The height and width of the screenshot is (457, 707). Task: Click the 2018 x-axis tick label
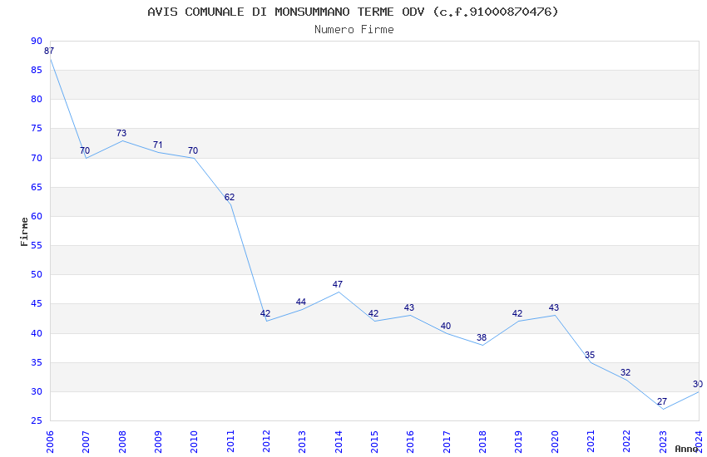(482, 442)
